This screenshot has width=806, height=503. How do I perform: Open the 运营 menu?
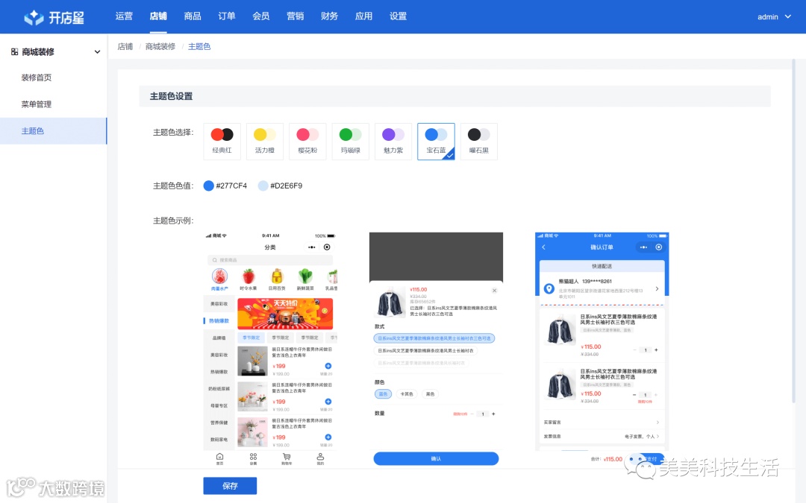(124, 16)
